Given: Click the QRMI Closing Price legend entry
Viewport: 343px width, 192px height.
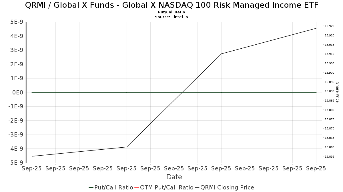Looking at the screenshot, I should [224, 187].
